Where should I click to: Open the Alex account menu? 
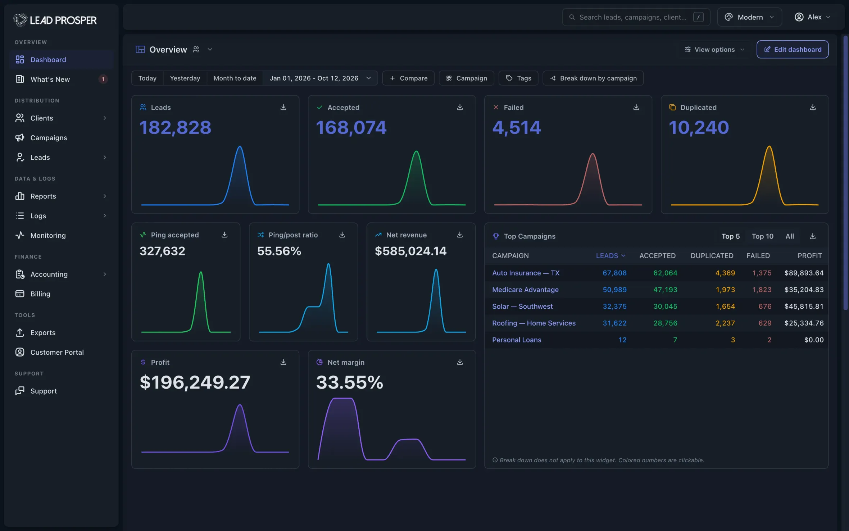[x=812, y=17]
